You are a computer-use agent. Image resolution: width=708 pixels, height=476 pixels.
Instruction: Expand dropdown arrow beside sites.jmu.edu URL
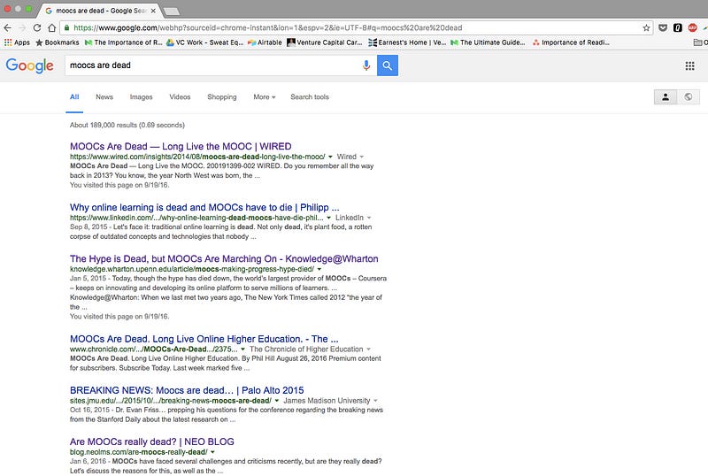pos(277,401)
